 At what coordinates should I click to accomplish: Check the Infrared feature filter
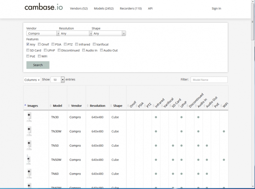pos(76,44)
